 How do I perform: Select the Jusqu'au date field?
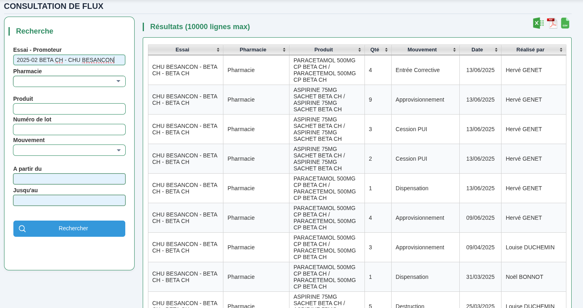click(69, 200)
